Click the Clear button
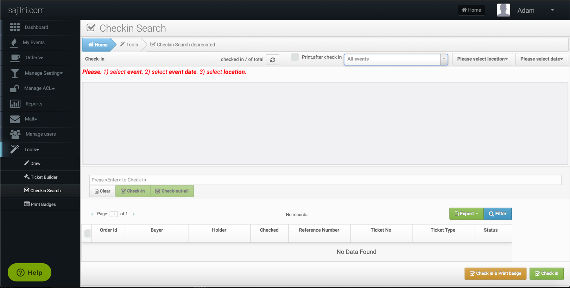 pyautogui.click(x=102, y=191)
